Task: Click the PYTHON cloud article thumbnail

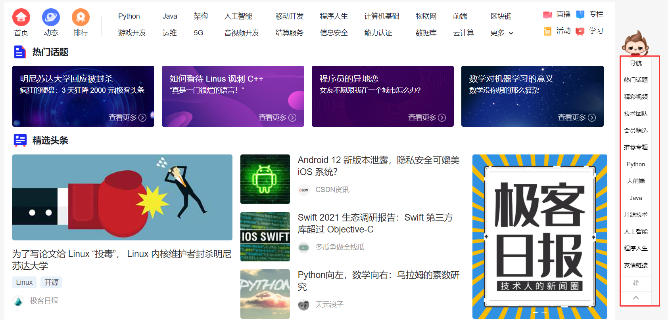Action: pyautogui.click(x=265, y=294)
